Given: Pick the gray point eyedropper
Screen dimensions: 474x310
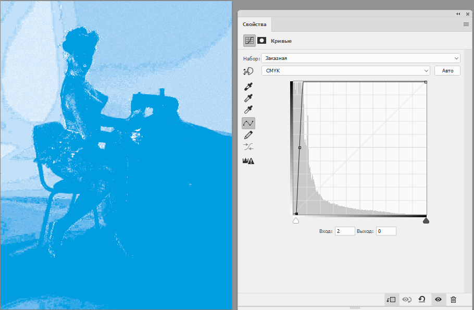Looking at the screenshot, I should pos(248,98).
